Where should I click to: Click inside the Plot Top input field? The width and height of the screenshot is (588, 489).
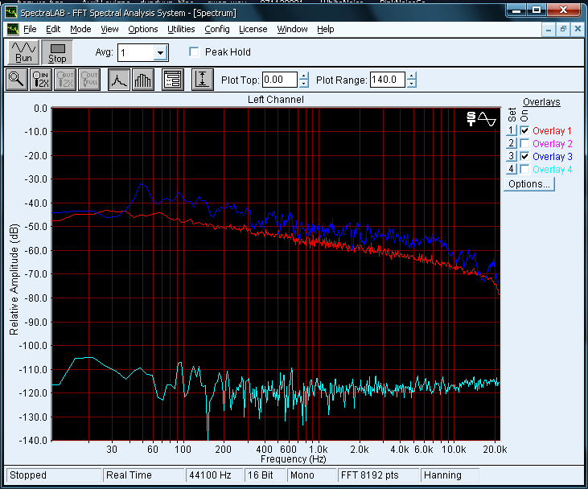pyautogui.click(x=280, y=80)
